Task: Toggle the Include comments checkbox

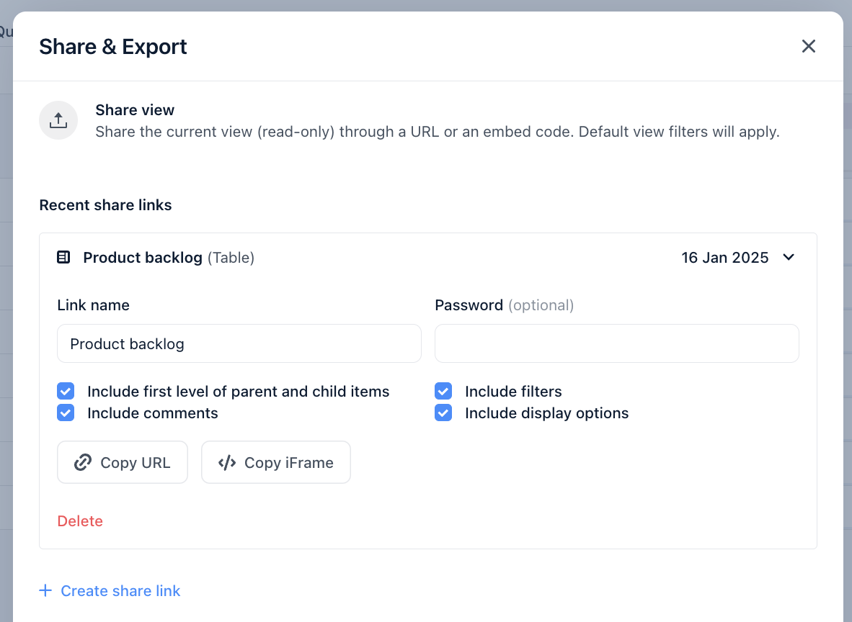Action: tap(66, 413)
